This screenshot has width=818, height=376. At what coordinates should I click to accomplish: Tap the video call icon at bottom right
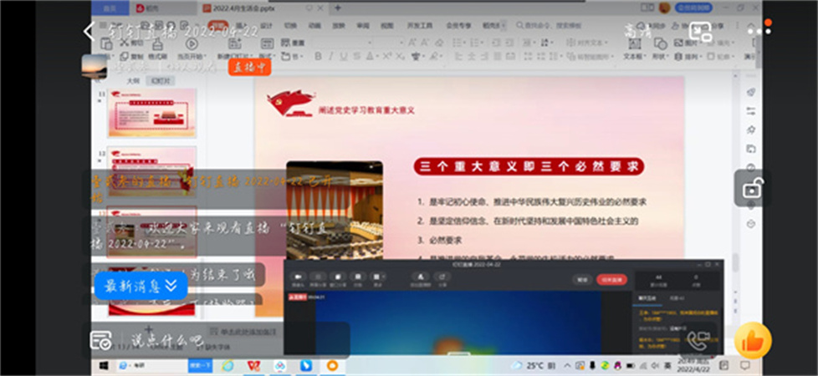pyautogui.click(x=698, y=340)
